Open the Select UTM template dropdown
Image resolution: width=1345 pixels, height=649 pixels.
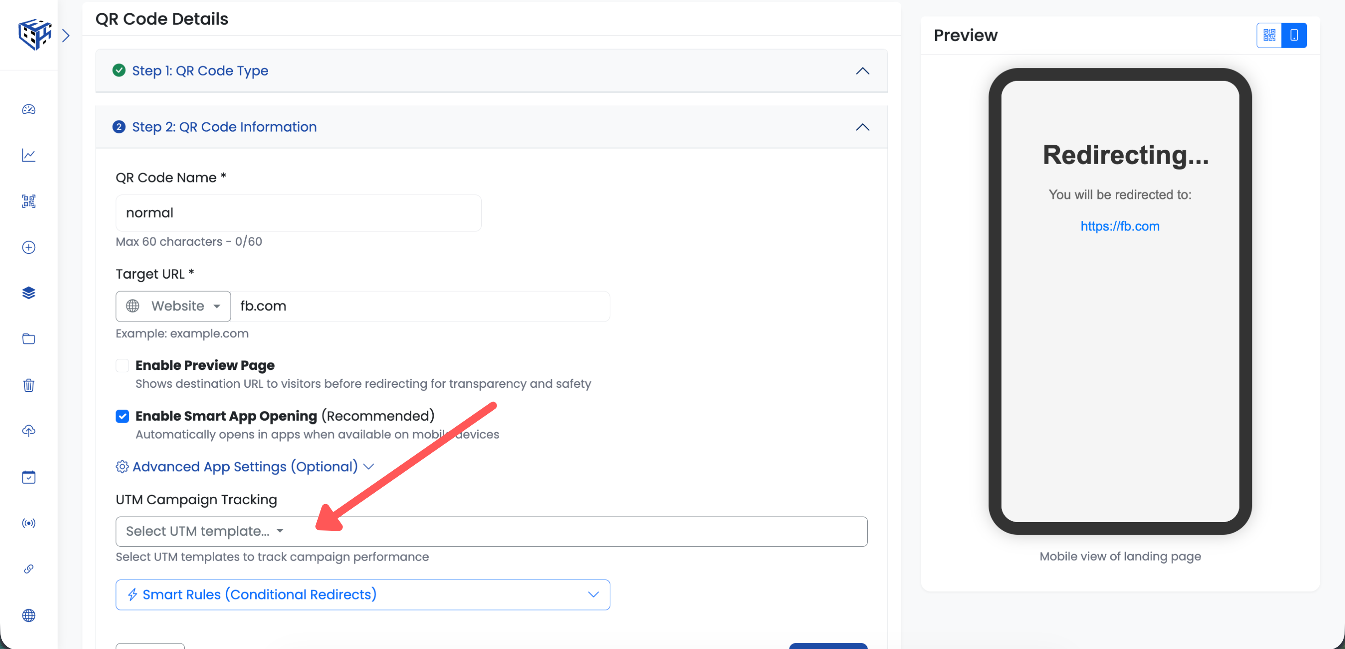(x=204, y=531)
